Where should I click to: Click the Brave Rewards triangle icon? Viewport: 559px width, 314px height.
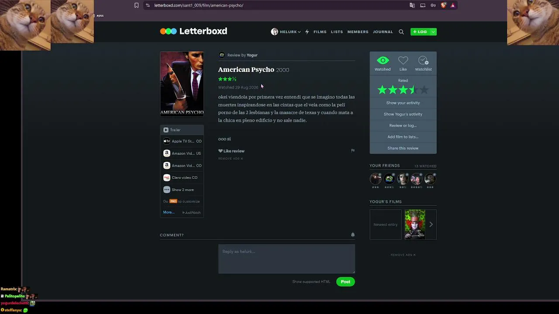click(453, 5)
